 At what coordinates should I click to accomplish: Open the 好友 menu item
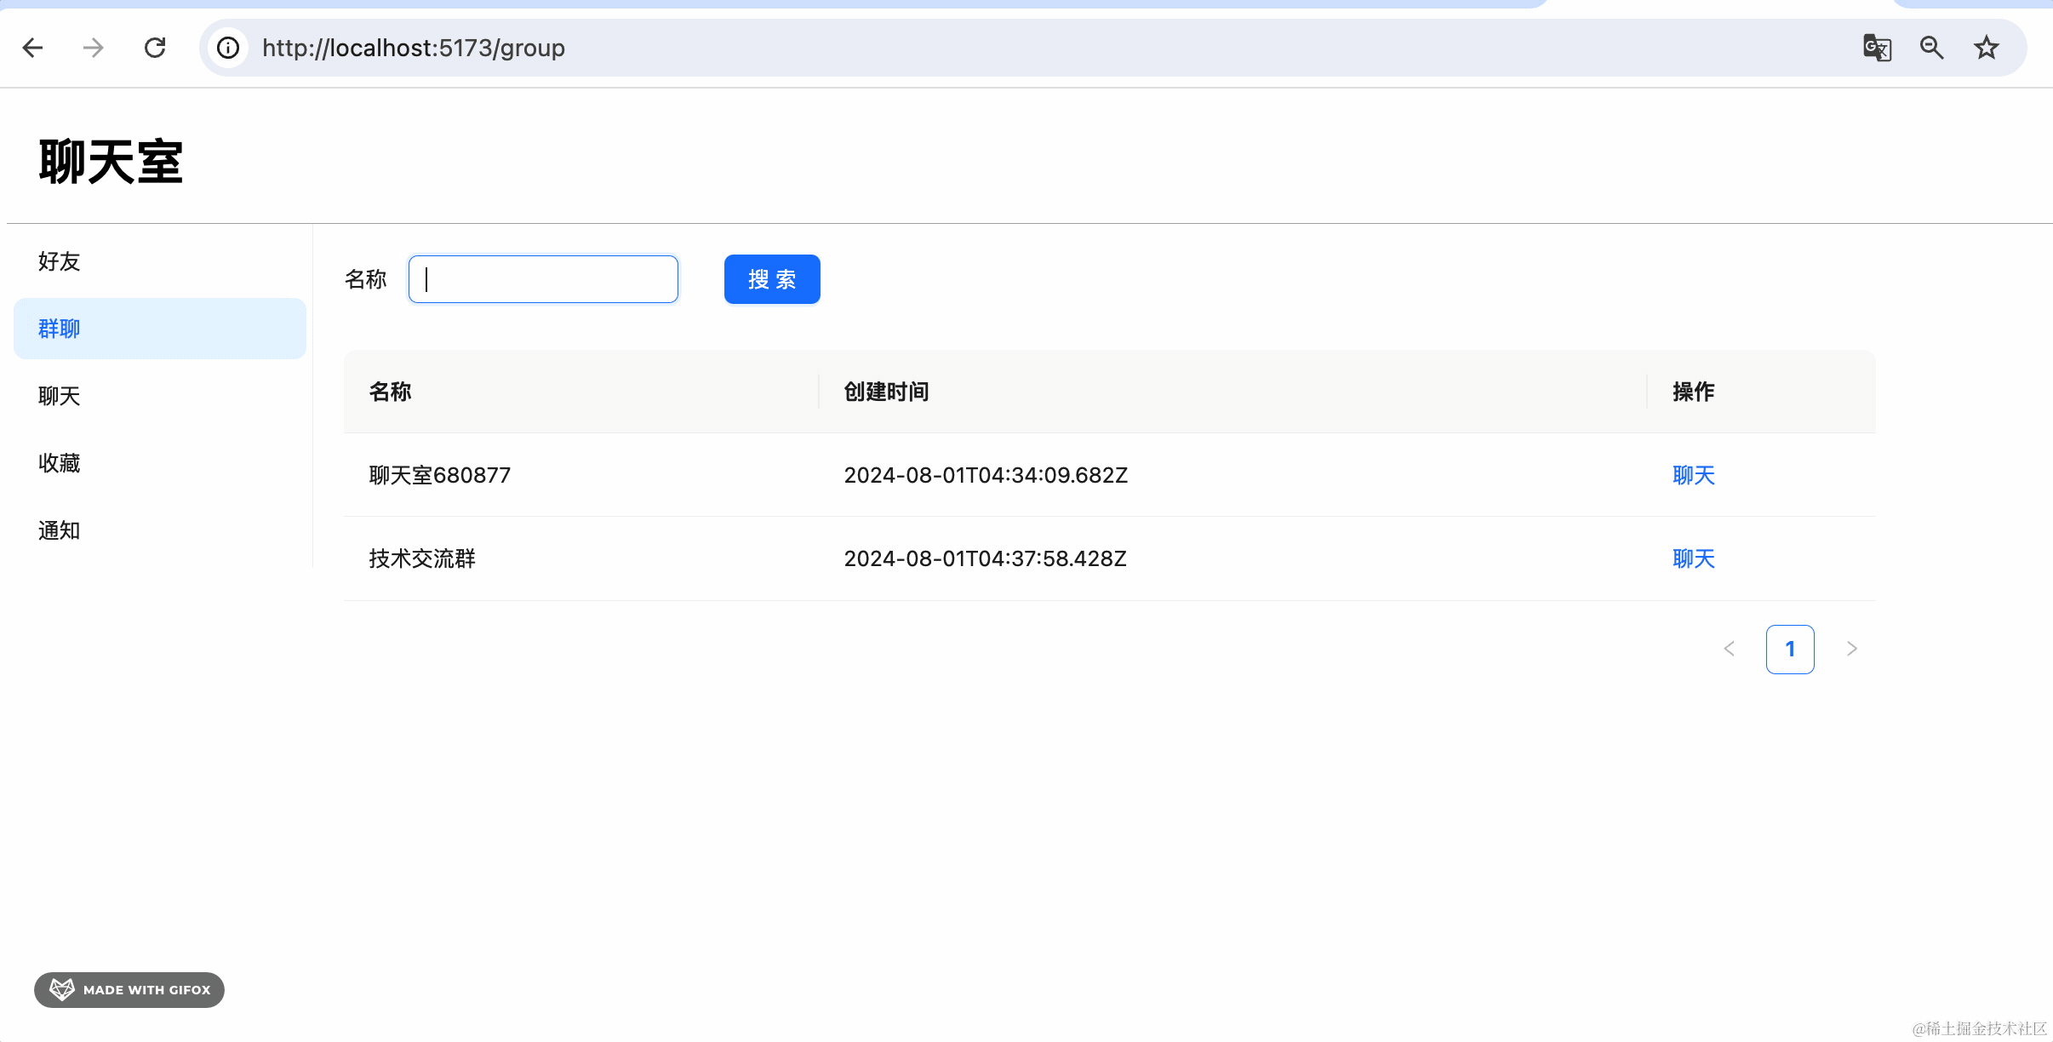[x=60, y=261]
